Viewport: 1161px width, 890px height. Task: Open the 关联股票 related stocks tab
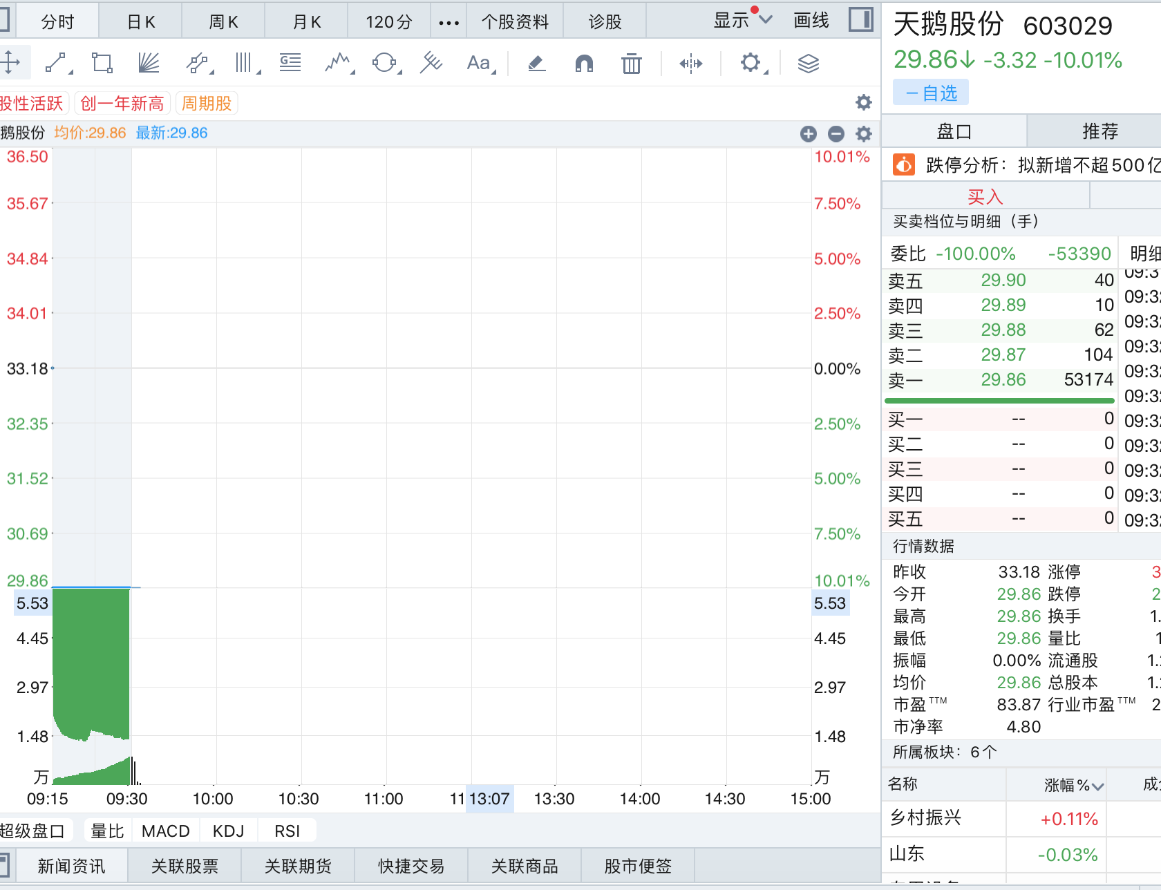click(185, 866)
